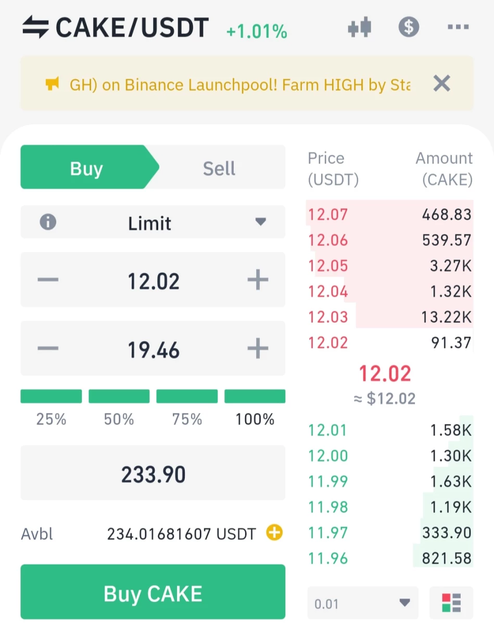Decrease the 12.02 price with minus
Screen dimensions: 494x625
48,280
